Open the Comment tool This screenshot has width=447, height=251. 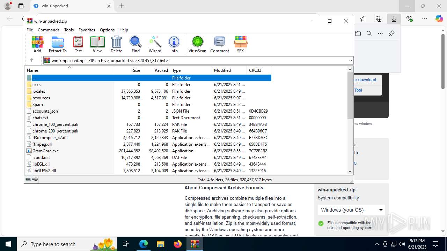pyautogui.click(x=220, y=44)
